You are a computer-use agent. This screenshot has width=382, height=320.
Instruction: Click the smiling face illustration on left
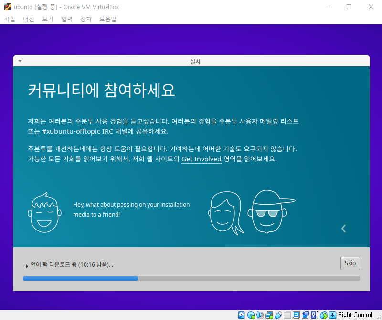44,212
